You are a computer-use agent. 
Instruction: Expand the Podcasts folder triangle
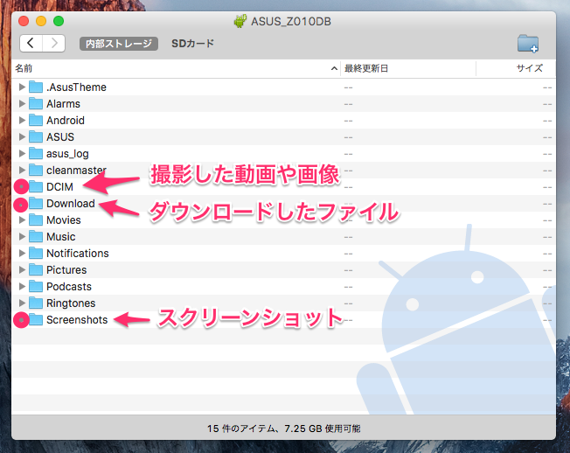coord(22,286)
